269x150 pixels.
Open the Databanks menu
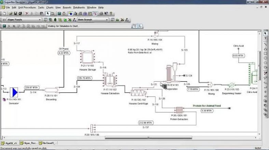pyautogui.click(x=79, y=7)
